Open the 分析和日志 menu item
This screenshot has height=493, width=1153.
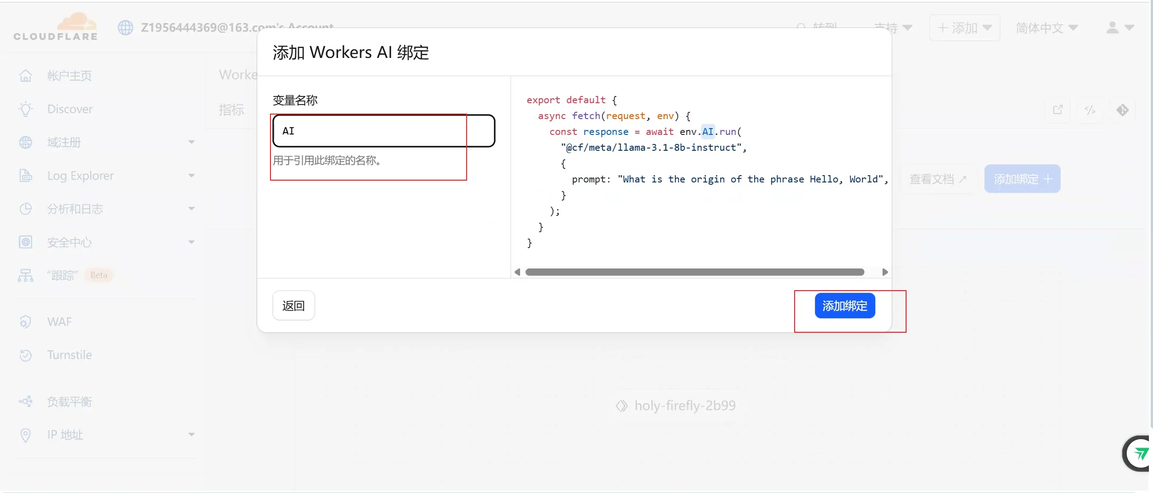(x=106, y=209)
